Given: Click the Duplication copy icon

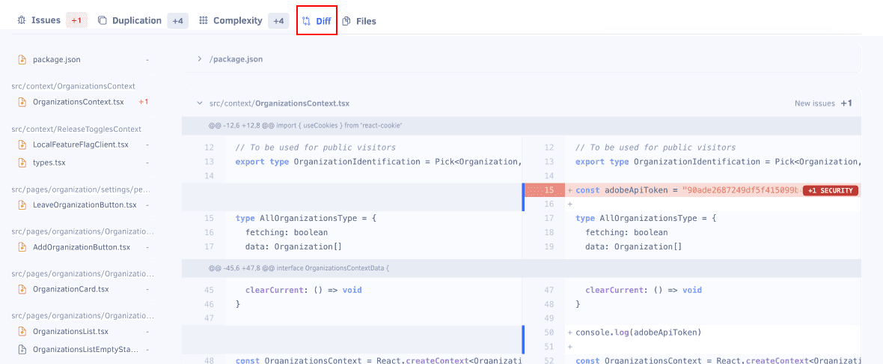Looking at the screenshot, I should (x=103, y=21).
